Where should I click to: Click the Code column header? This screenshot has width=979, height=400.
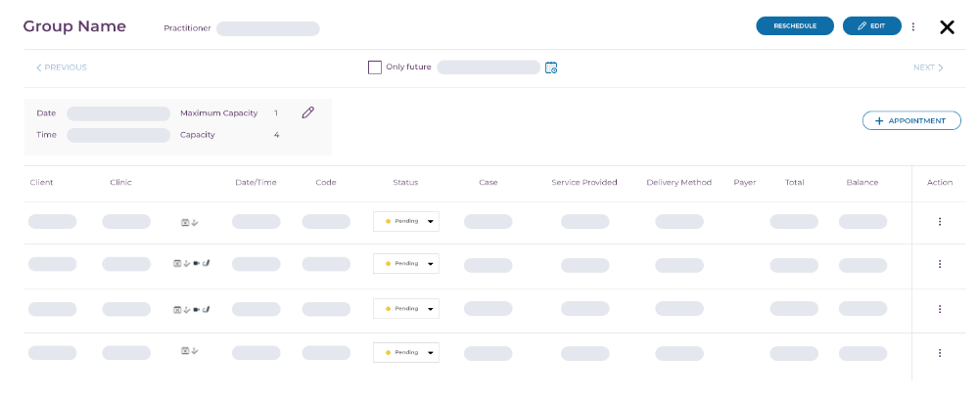(x=326, y=182)
